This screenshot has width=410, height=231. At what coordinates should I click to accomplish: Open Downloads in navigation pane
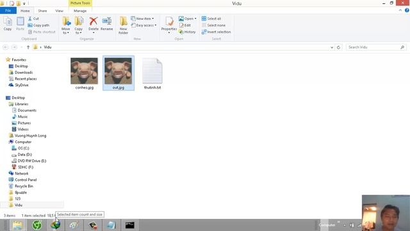pos(20,73)
